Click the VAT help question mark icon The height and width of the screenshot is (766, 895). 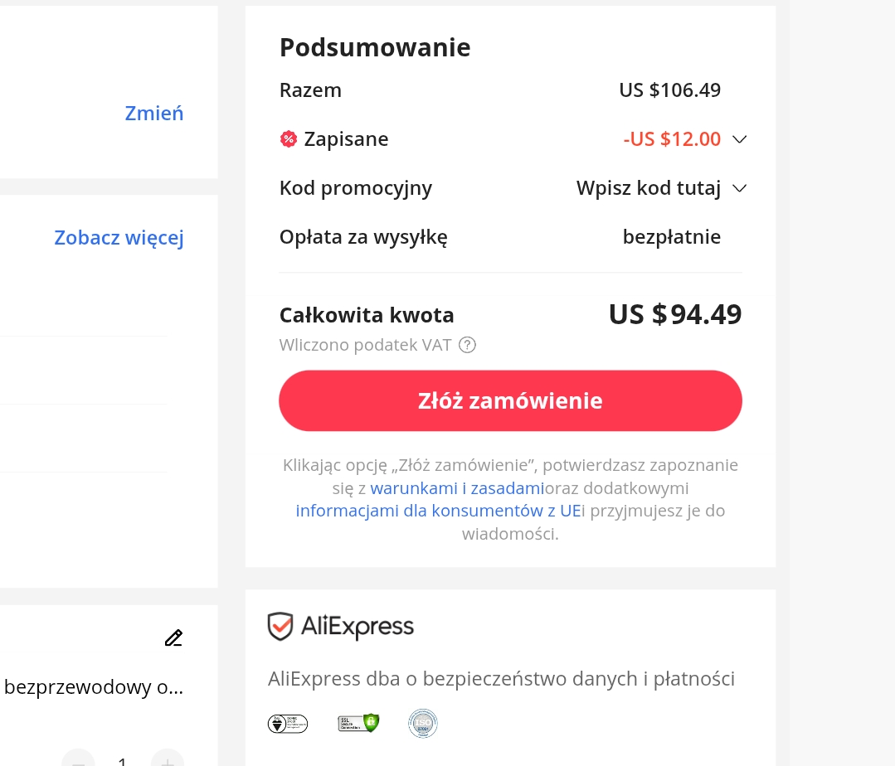pos(467,345)
